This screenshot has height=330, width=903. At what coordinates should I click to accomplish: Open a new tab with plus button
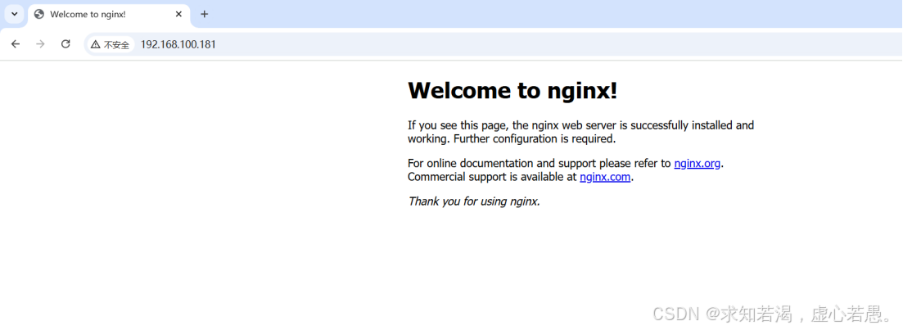pyautogui.click(x=204, y=15)
